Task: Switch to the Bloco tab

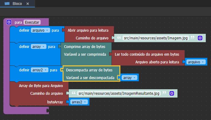Action: pos(17,4)
